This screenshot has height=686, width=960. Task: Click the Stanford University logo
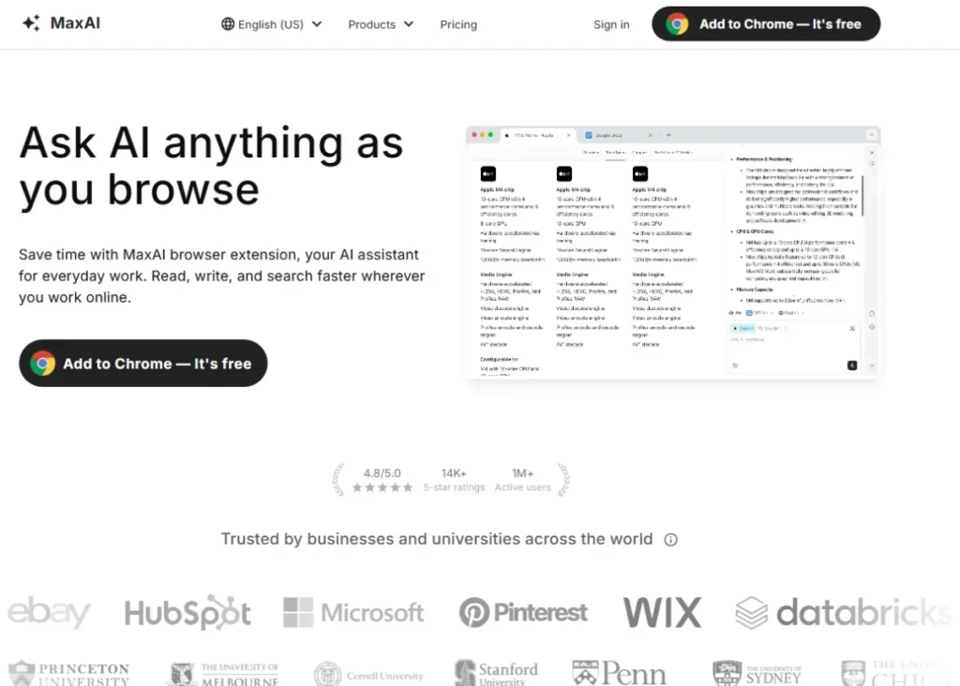[x=496, y=673]
